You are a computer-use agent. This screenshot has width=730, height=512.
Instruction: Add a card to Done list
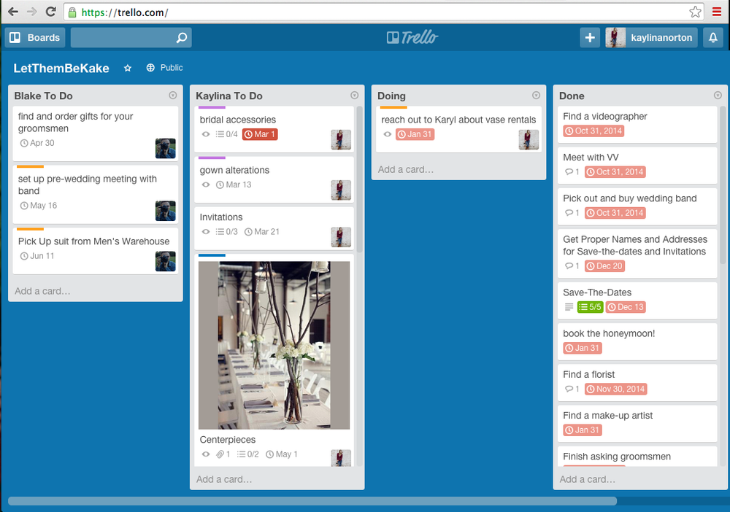pos(587,479)
